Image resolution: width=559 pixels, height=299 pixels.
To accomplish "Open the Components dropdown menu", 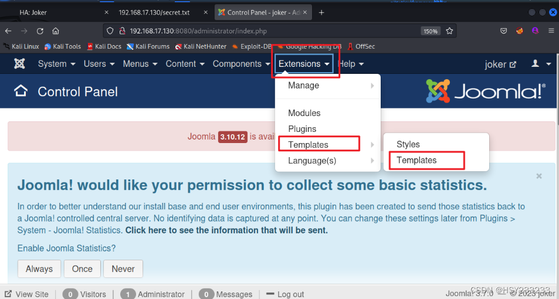I will pos(241,64).
